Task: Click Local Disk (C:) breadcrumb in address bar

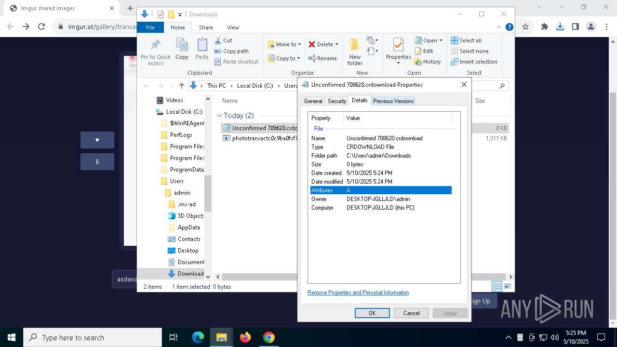Action: tap(255, 86)
